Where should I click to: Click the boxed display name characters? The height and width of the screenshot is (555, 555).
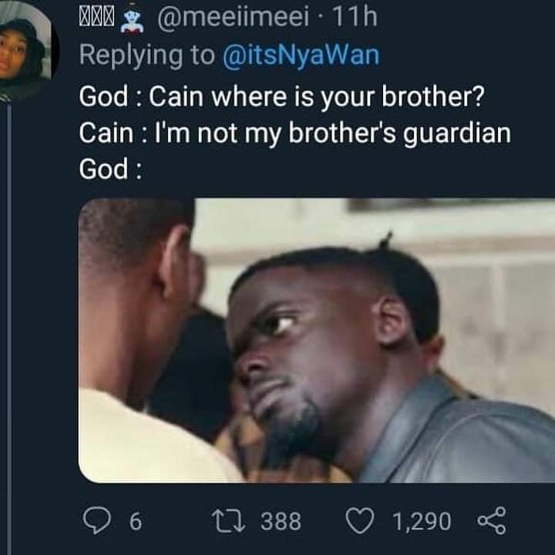click(96, 18)
